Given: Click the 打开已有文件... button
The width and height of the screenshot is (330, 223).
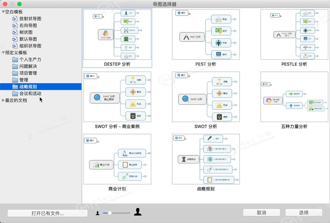Looking at the screenshot, I should (48, 213).
